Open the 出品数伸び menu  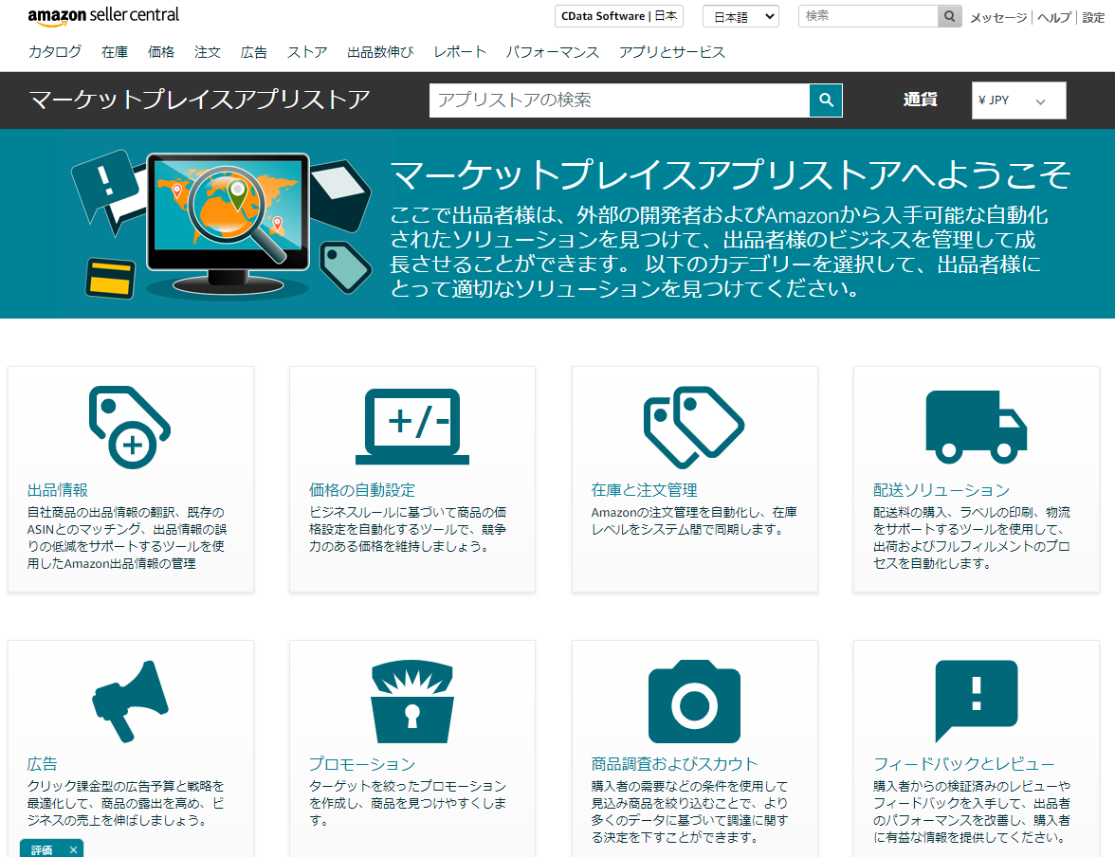(380, 52)
